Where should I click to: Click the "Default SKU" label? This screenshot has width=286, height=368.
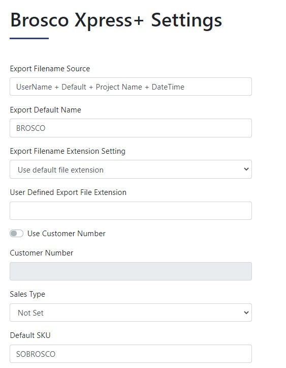(x=30, y=335)
